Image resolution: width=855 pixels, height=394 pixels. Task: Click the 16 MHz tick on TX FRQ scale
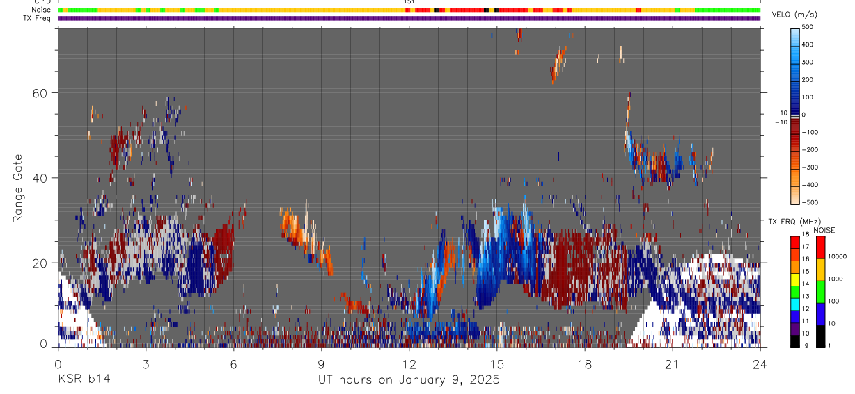pos(807,259)
